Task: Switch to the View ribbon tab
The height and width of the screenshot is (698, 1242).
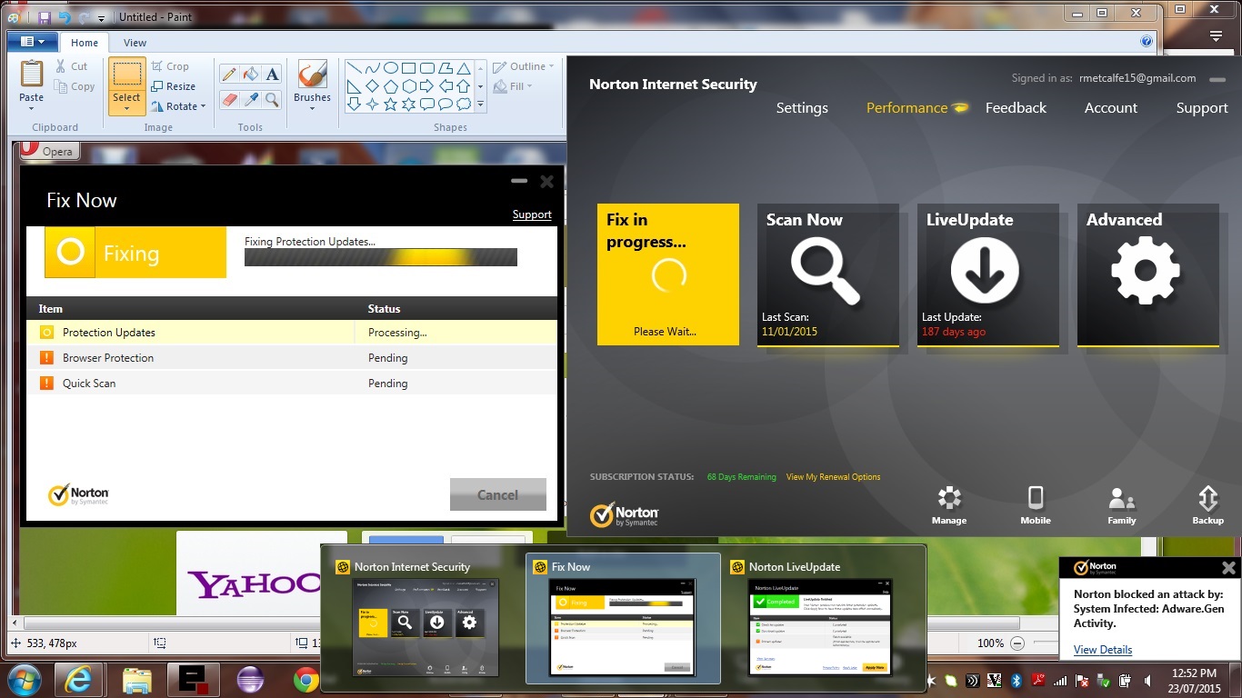Action: (135, 43)
